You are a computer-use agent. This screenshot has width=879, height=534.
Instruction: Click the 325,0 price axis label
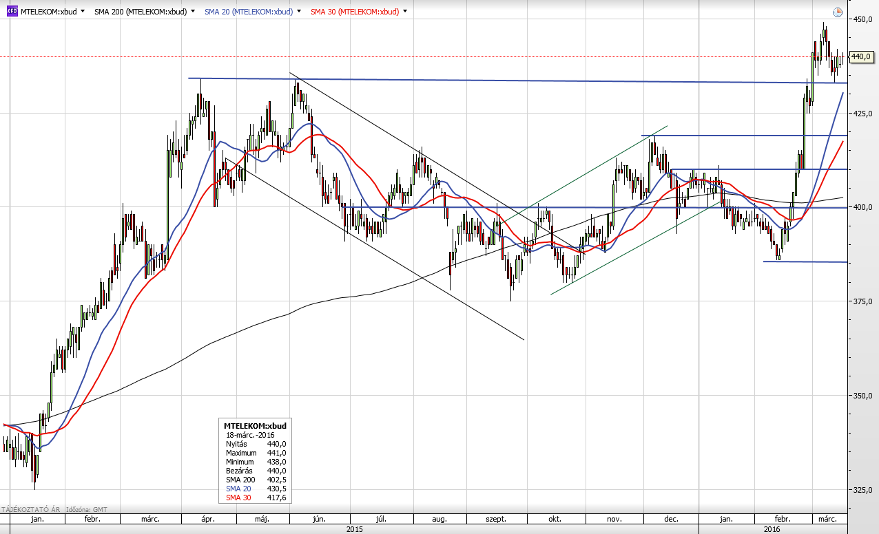pos(864,490)
